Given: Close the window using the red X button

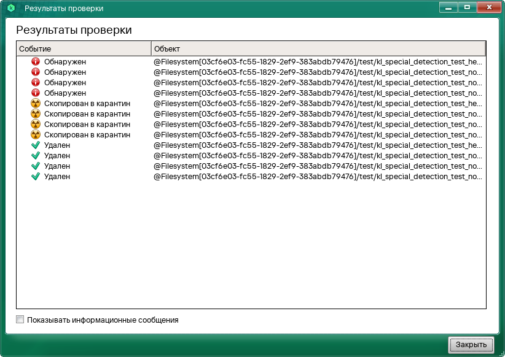Looking at the screenshot, I should (488, 7).
